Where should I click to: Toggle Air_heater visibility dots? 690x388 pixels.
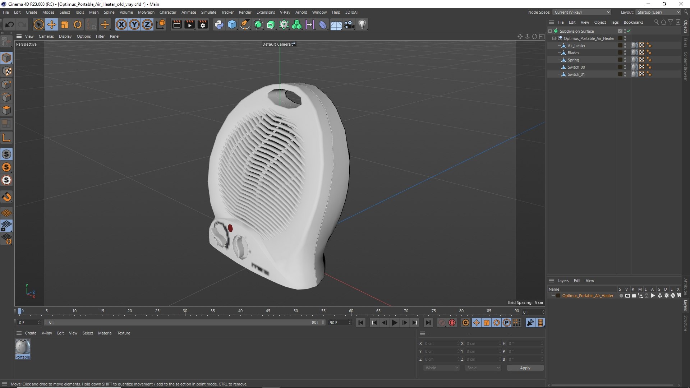[625, 45]
